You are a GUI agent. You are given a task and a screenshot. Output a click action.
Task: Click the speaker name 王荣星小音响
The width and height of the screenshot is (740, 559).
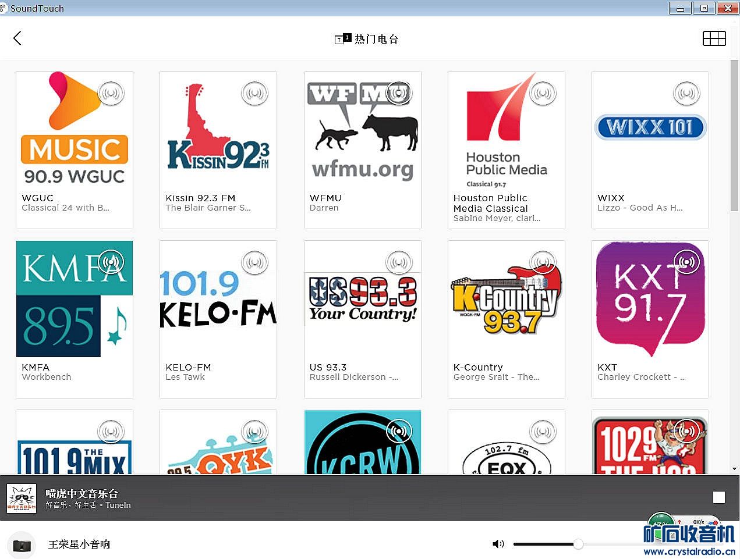point(79,544)
